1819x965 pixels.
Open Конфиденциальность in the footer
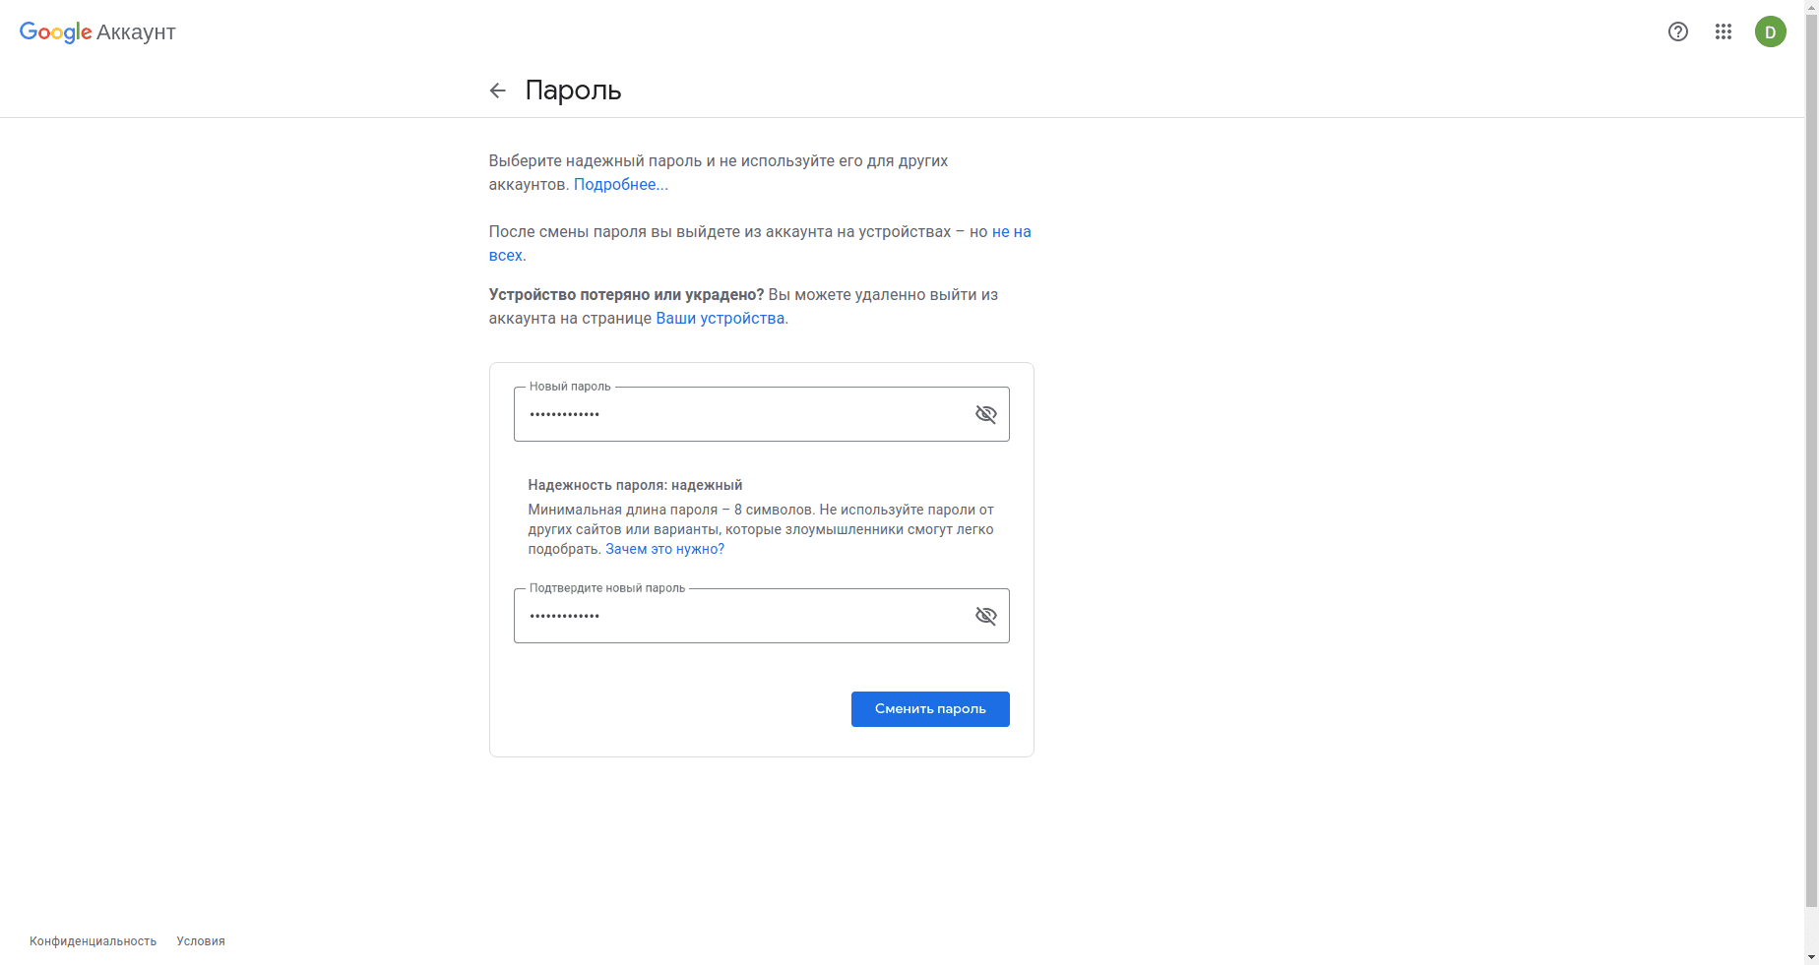[93, 941]
